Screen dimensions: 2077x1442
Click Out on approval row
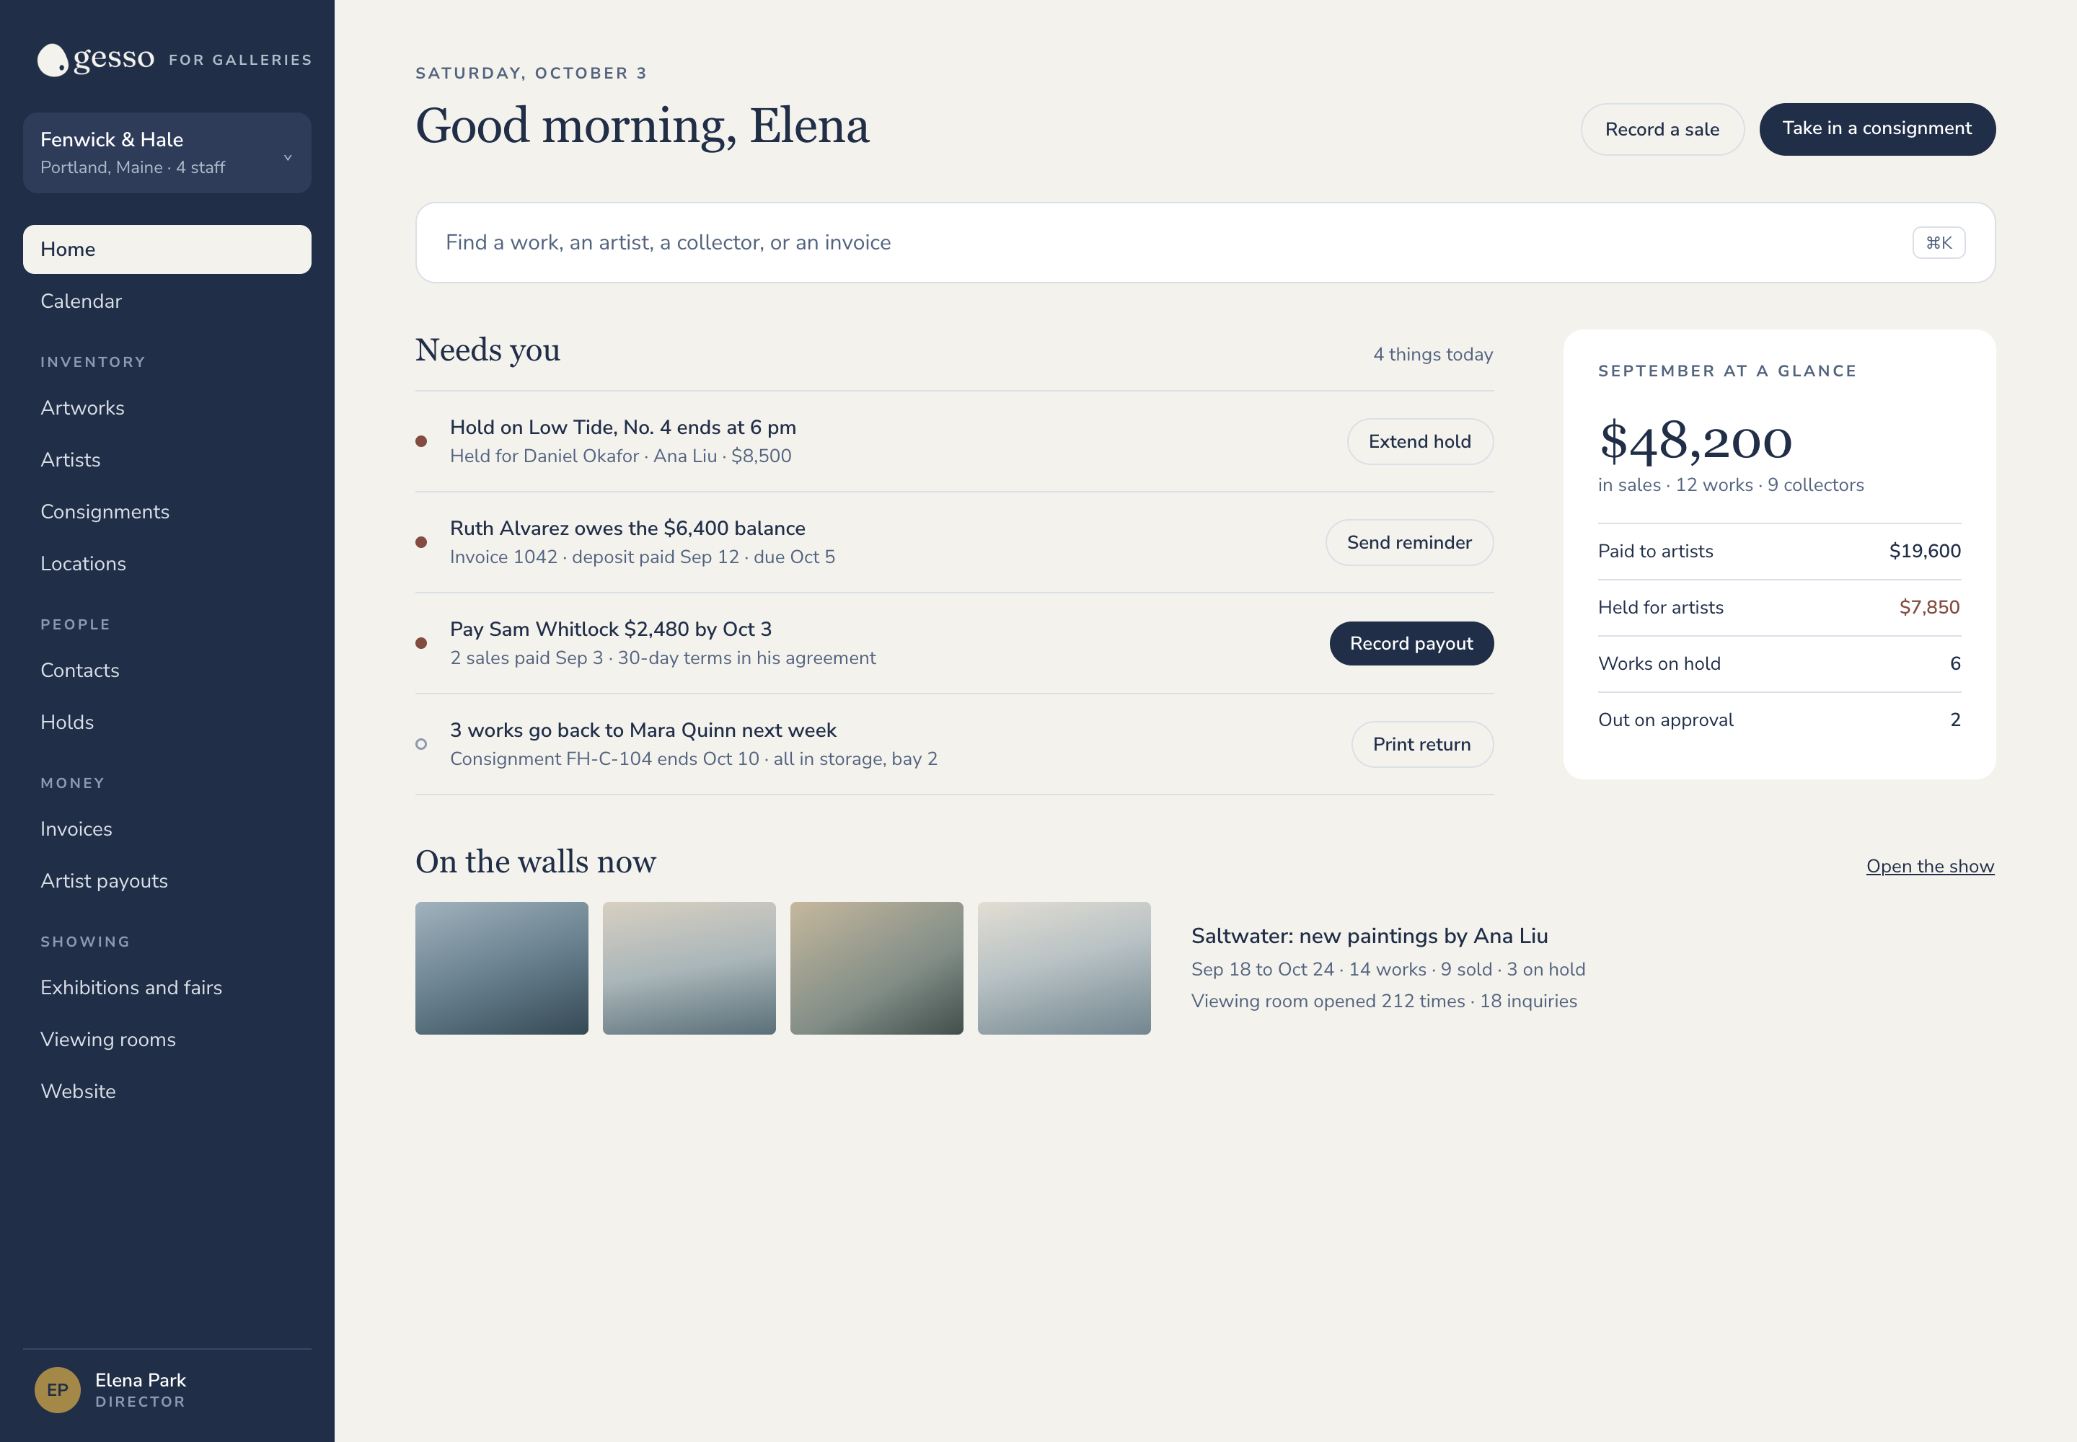1778,720
